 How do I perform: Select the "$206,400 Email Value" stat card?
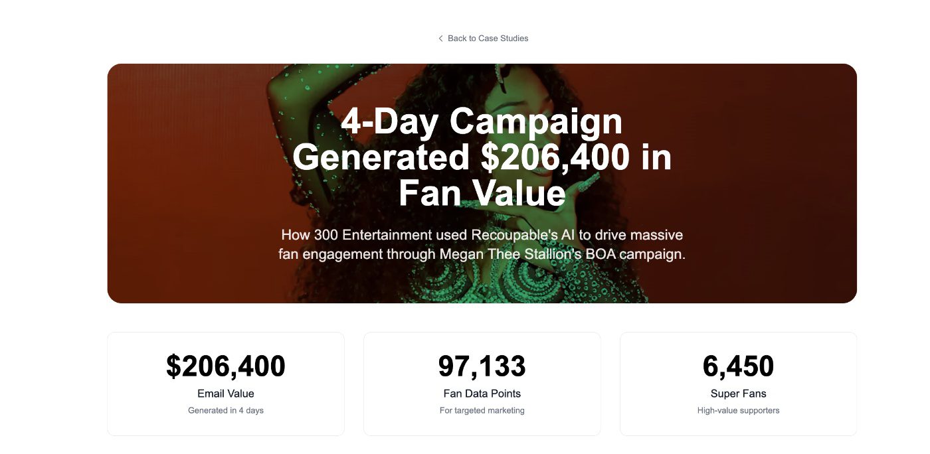226,384
